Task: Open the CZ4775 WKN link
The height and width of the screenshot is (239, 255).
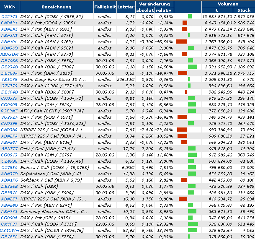Action: tap(9, 86)
